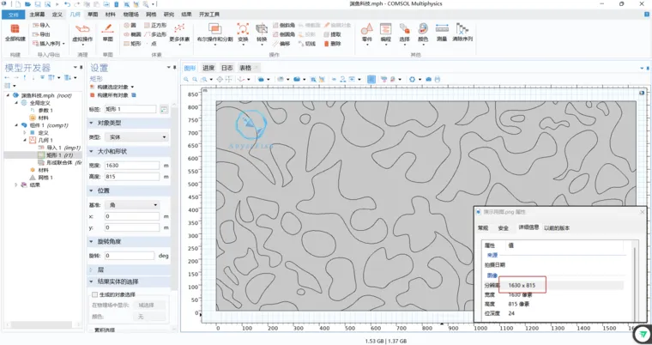Click the undo arrow in quick access toolbar
Image resolution: width=652 pixels, height=345 pixels.
point(67,4)
